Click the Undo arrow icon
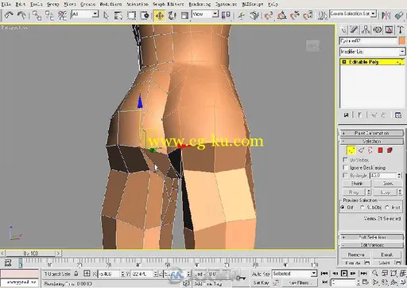Screen dimensions: 407x288 (9, 15)
